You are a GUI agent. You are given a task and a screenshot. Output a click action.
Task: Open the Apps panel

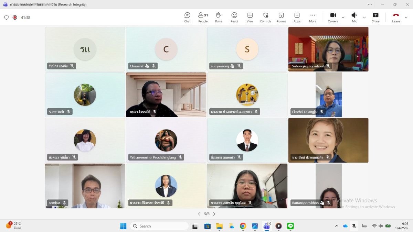pyautogui.click(x=297, y=17)
